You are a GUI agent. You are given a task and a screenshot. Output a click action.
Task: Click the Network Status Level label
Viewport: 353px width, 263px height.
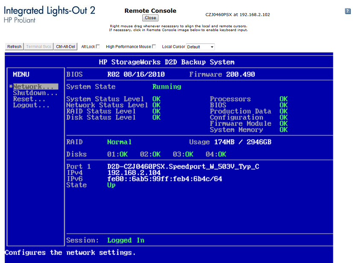107,105
